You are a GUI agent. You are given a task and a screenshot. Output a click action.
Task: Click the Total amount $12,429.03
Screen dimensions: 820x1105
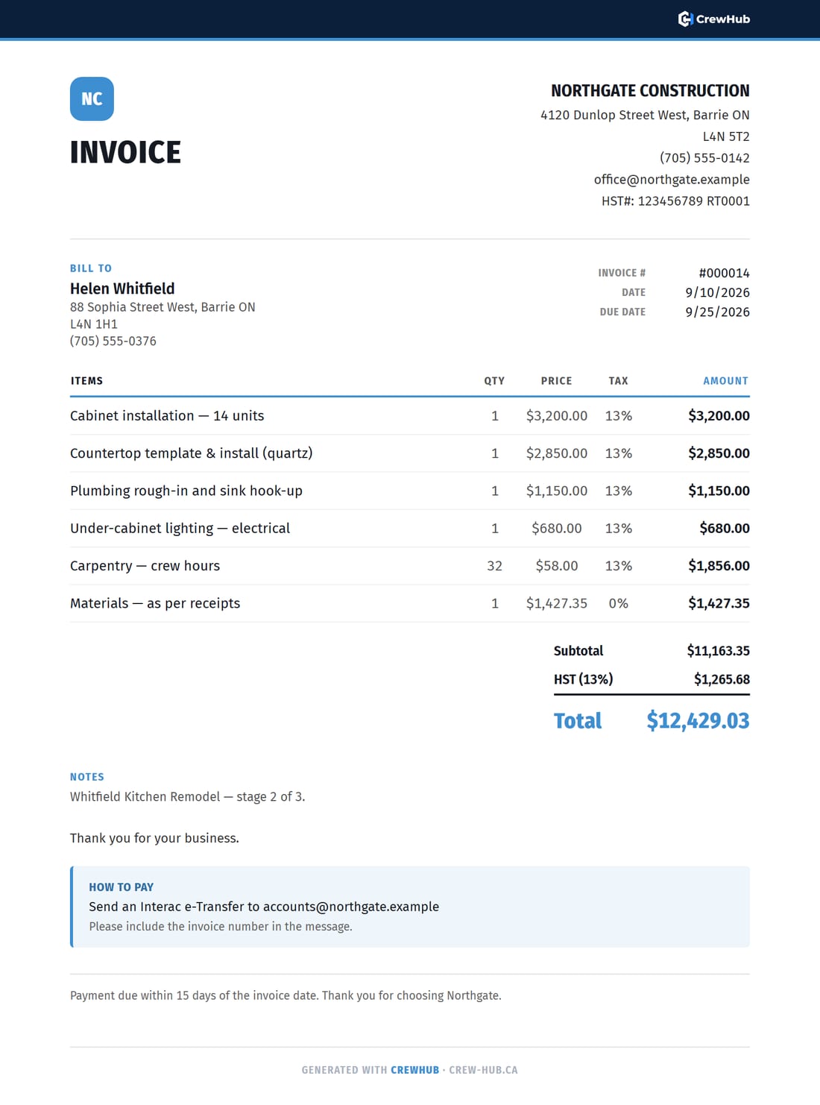[x=698, y=721]
